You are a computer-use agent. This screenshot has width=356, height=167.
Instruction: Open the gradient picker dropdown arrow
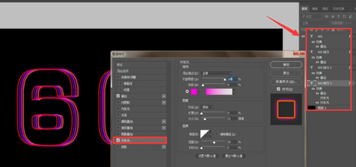tap(234, 91)
